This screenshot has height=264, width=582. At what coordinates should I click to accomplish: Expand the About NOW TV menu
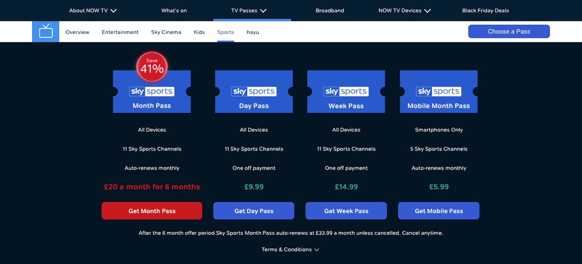[93, 11]
